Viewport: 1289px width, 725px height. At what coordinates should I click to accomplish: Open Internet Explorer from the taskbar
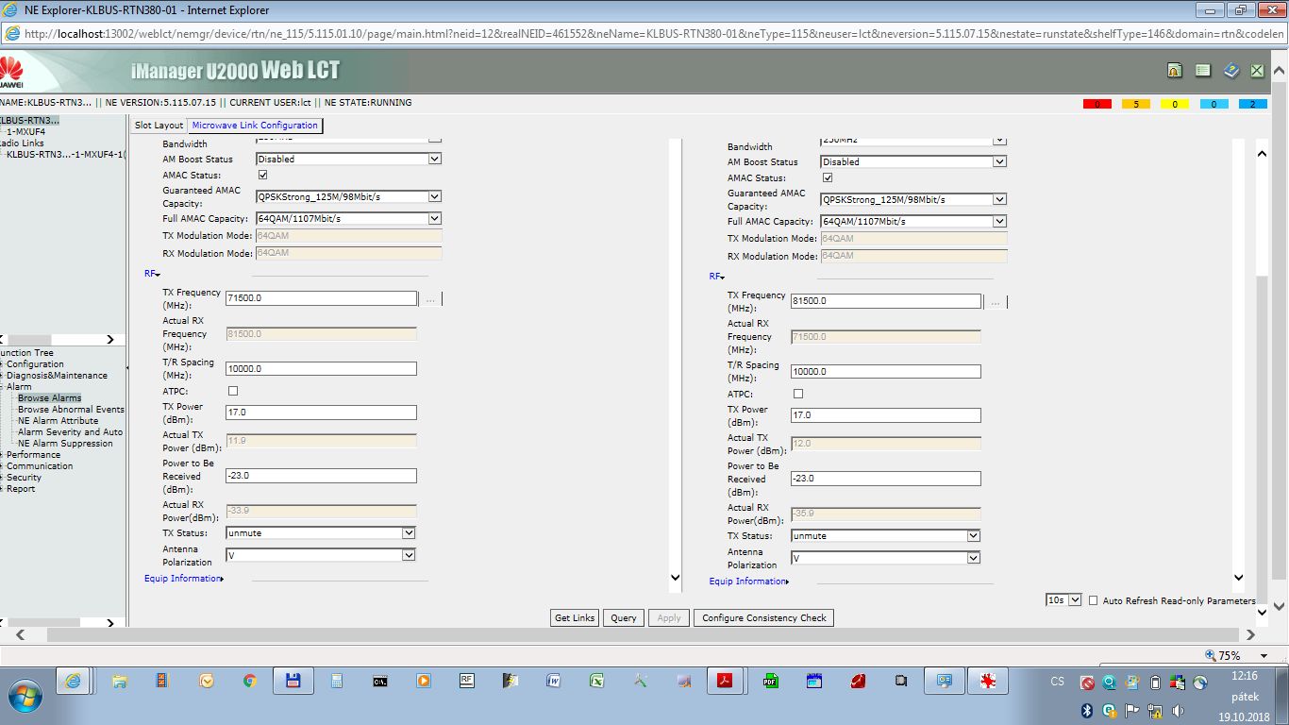pos(73,681)
